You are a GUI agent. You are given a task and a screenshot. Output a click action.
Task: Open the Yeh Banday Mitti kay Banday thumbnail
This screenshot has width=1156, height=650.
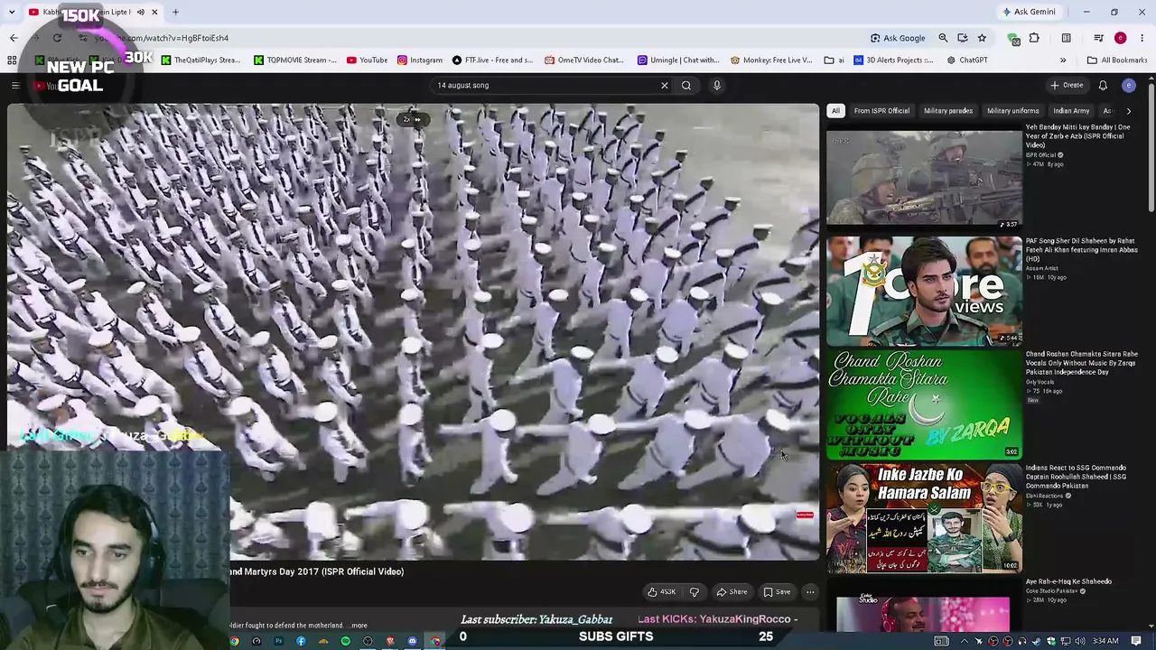point(924,177)
